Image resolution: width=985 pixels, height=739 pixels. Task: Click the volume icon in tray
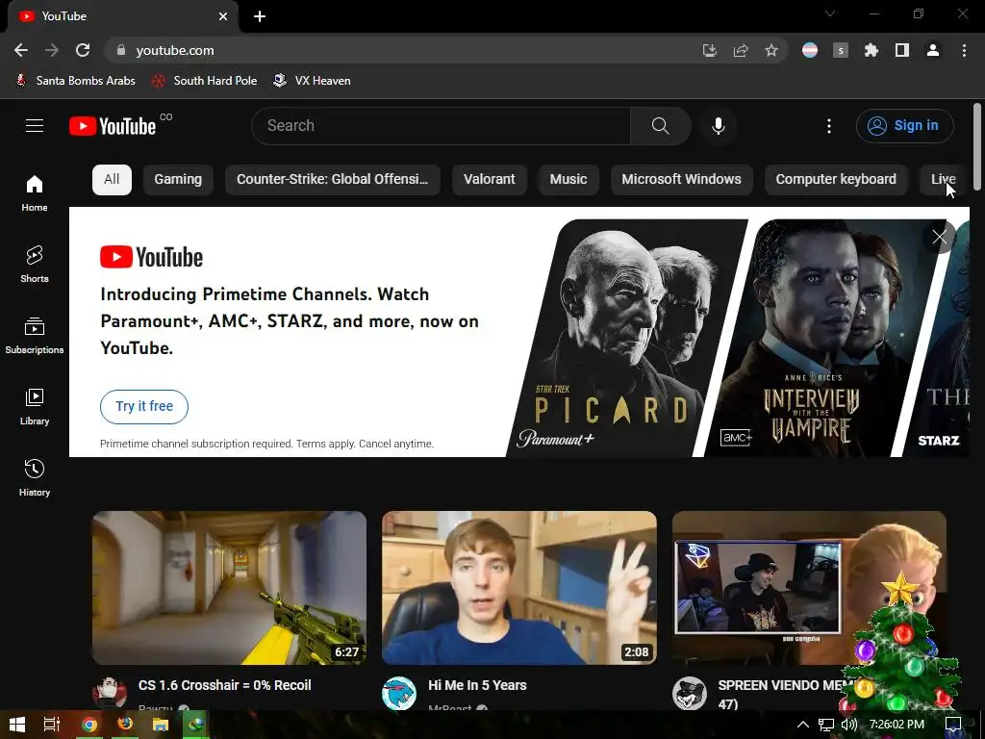[x=848, y=725]
